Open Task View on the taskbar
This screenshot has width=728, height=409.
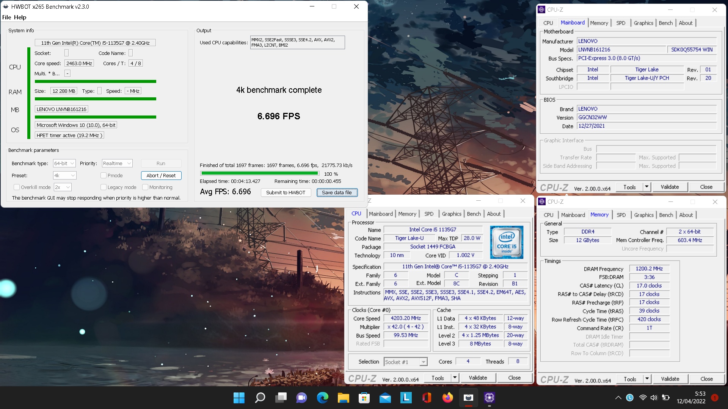point(281,398)
